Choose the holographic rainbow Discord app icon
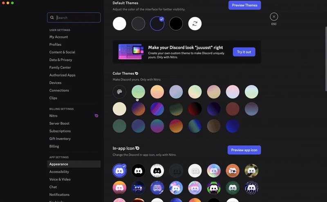 (214, 171)
